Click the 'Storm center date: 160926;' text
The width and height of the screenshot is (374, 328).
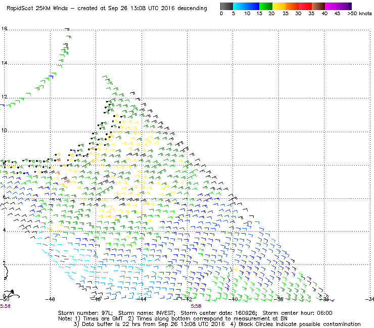point(219,313)
